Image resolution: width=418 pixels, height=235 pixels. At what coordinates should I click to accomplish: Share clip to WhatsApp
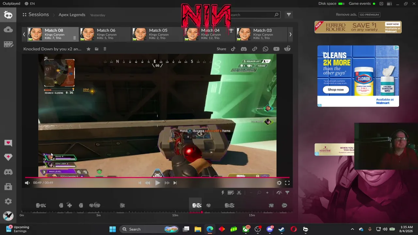265,49
